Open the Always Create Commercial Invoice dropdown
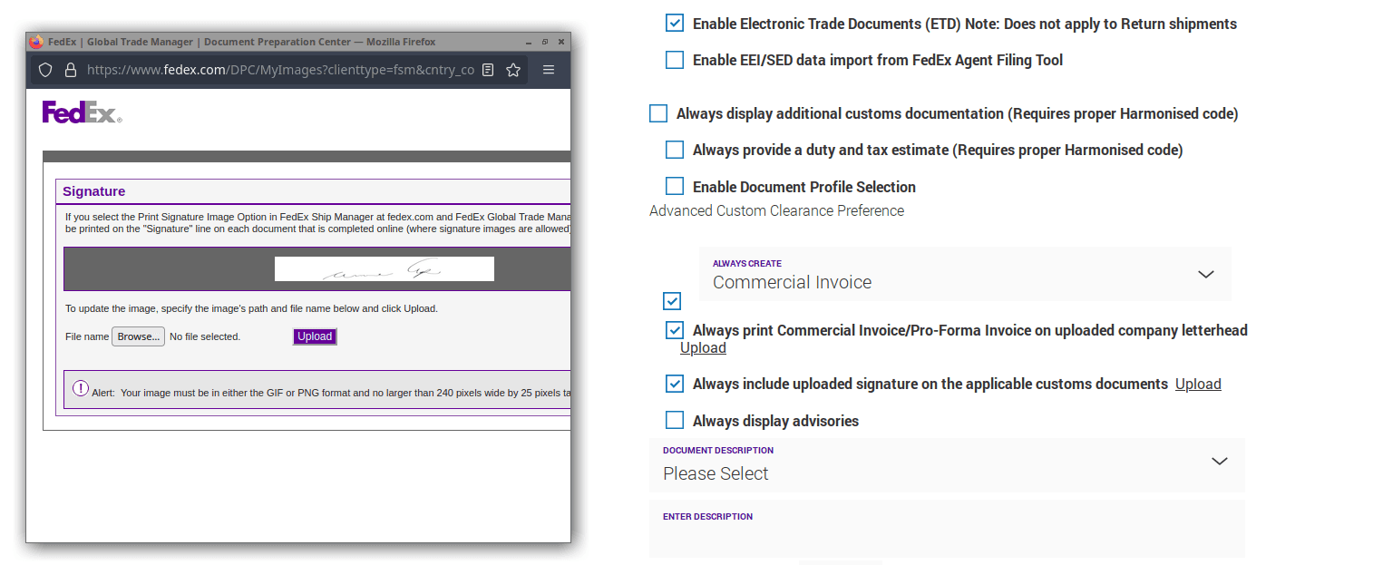The image size is (1373, 565). (x=965, y=274)
